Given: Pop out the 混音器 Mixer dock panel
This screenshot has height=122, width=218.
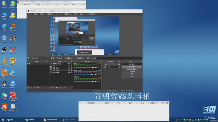Looking at the screenshot, I should (101, 62).
